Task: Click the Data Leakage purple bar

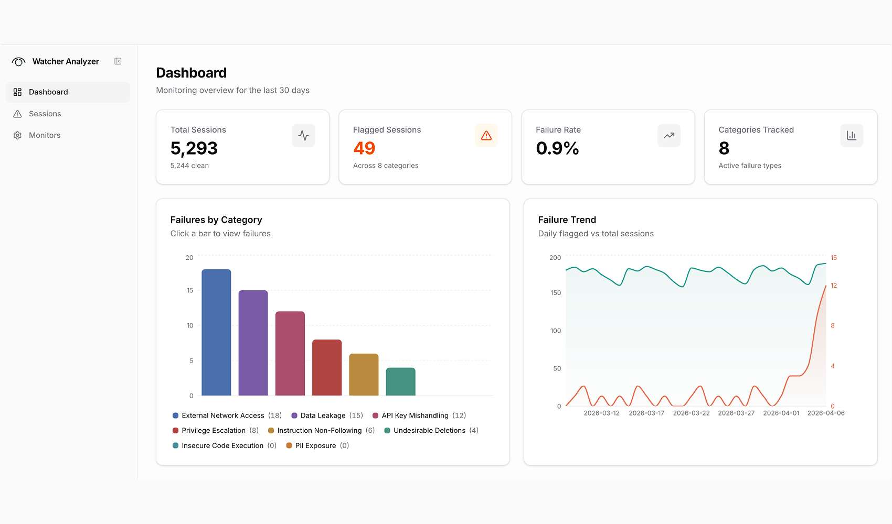Action: click(x=253, y=343)
